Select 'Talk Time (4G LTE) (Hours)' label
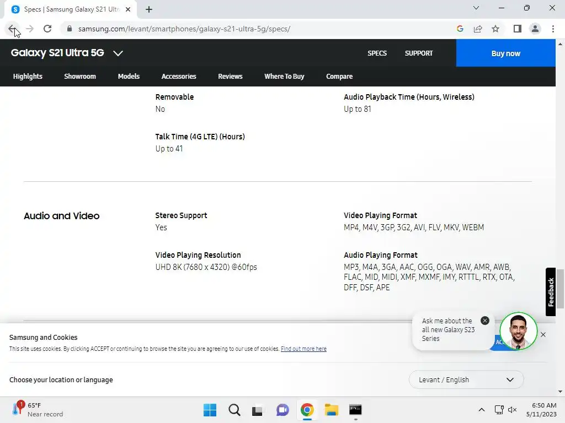Viewport: 565px width, 423px height. tap(200, 137)
